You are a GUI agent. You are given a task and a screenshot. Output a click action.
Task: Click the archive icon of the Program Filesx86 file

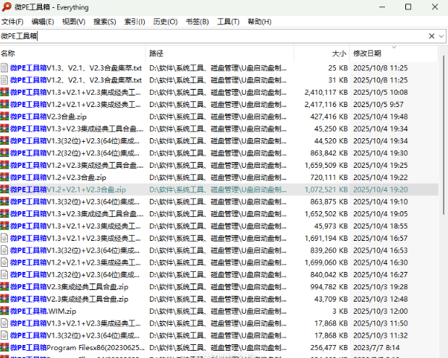(4, 348)
